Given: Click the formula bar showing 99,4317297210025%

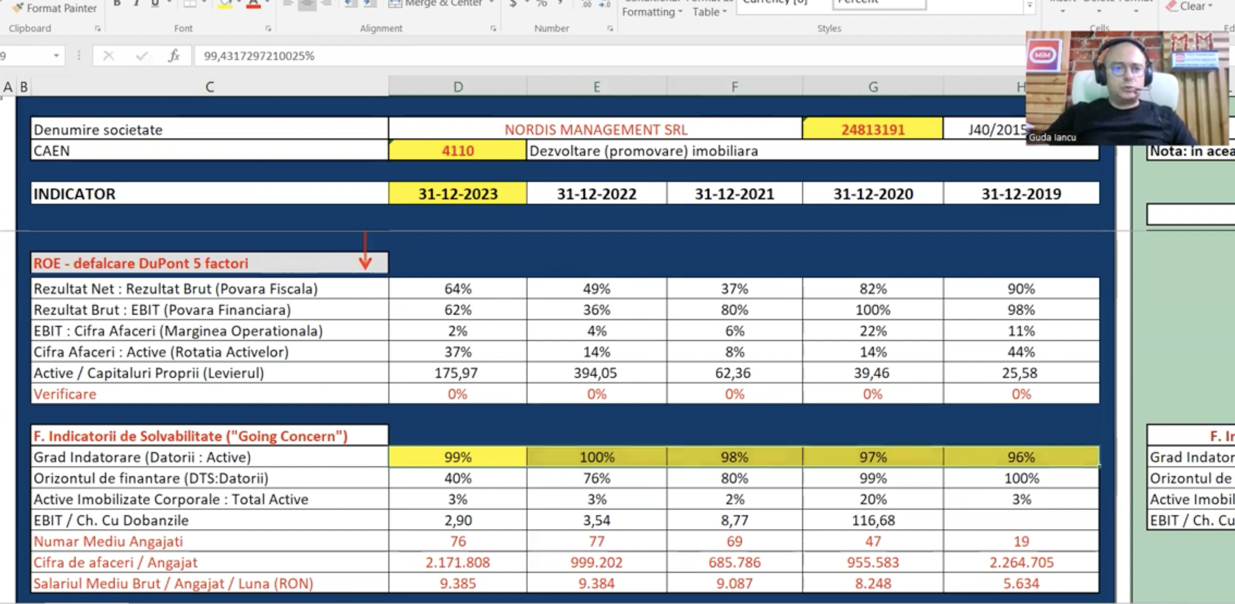Looking at the screenshot, I should pyautogui.click(x=609, y=56).
